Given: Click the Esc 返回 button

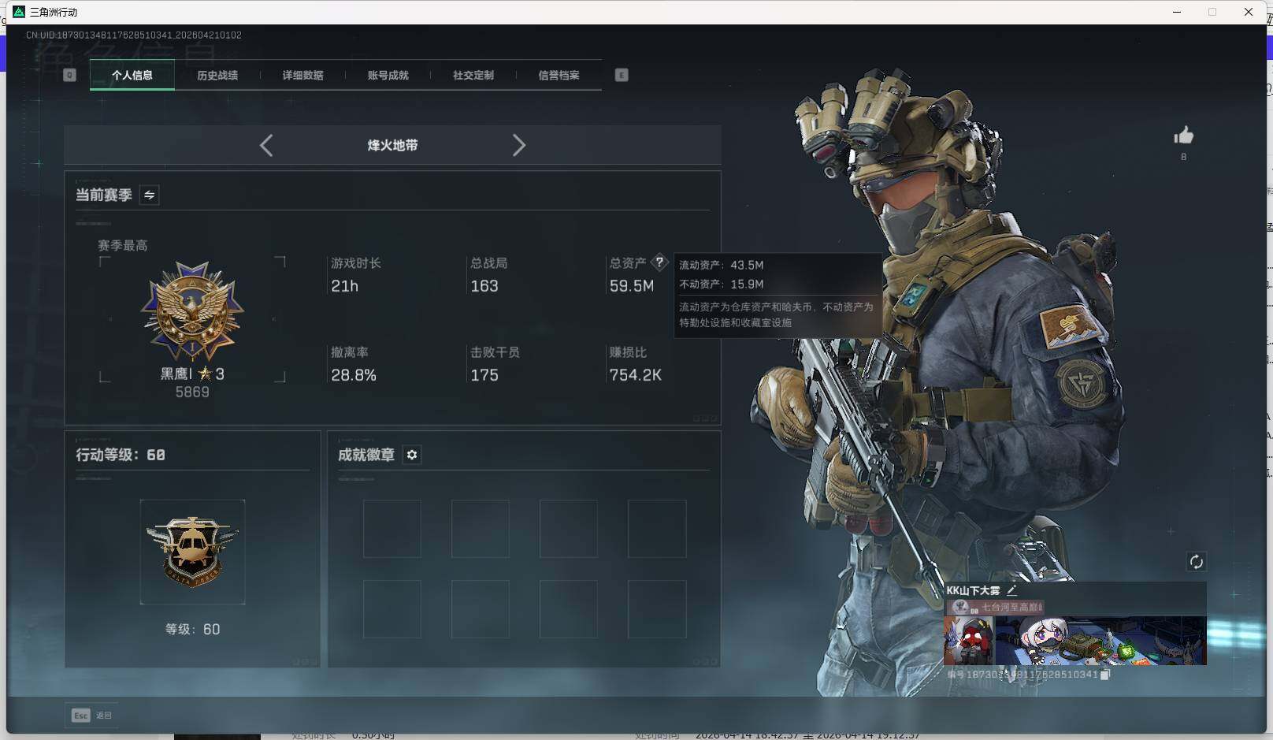Looking at the screenshot, I should coord(92,715).
